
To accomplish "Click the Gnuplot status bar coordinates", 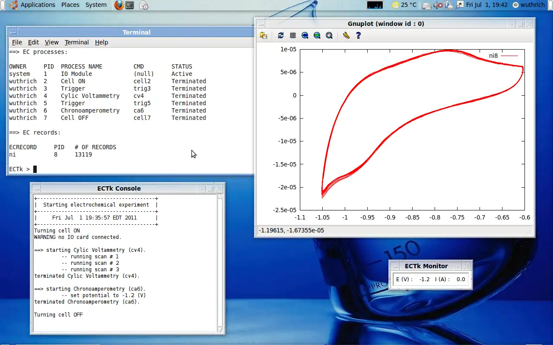I will click(x=291, y=230).
